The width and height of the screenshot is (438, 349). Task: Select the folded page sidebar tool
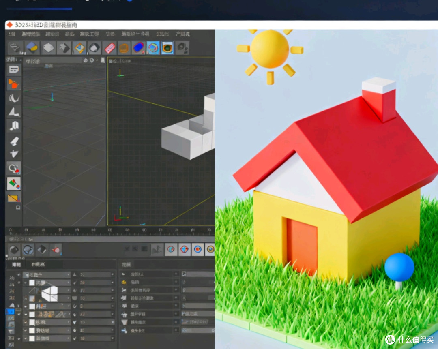point(14,126)
